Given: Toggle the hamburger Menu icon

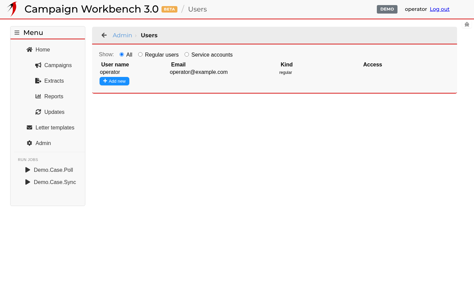Looking at the screenshot, I should [x=17, y=33].
